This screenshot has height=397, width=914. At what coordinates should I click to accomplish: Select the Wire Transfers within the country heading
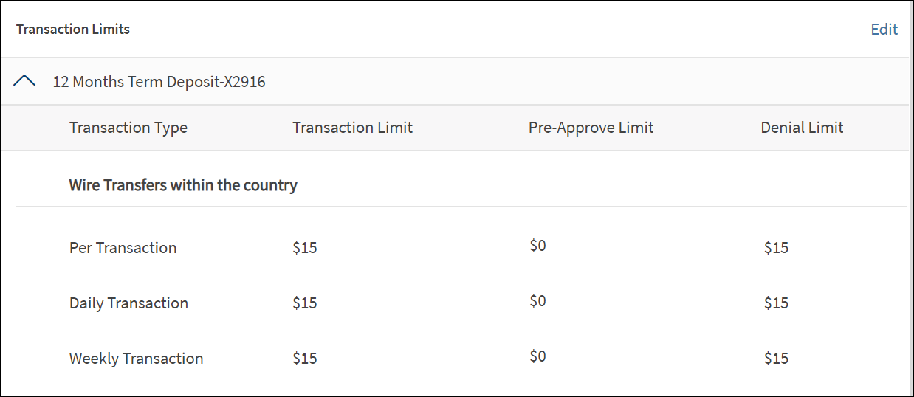[x=183, y=185]
